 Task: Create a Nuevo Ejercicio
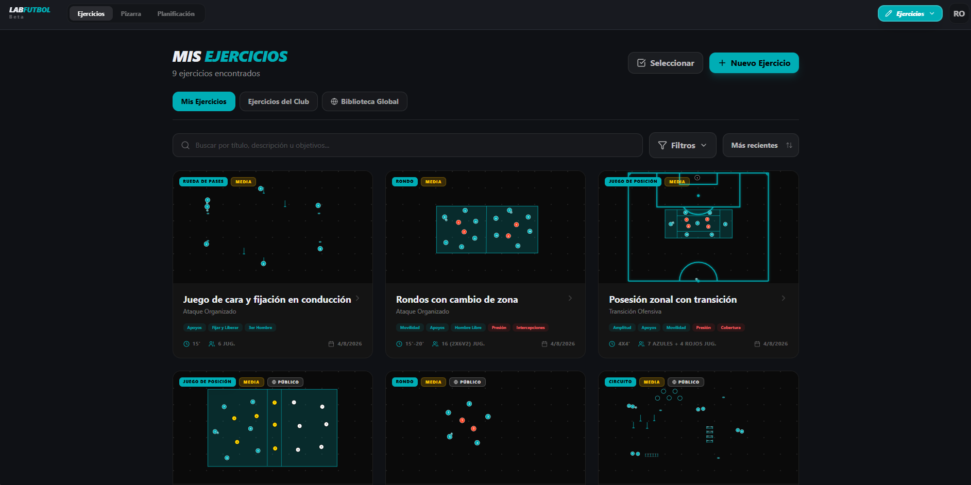(754, 63)
